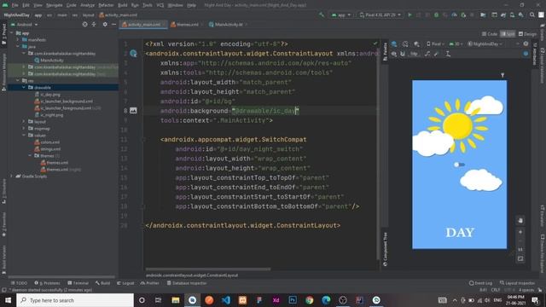Click the gutter class icon on line 2
546x307 pixels.
(133, 53)
